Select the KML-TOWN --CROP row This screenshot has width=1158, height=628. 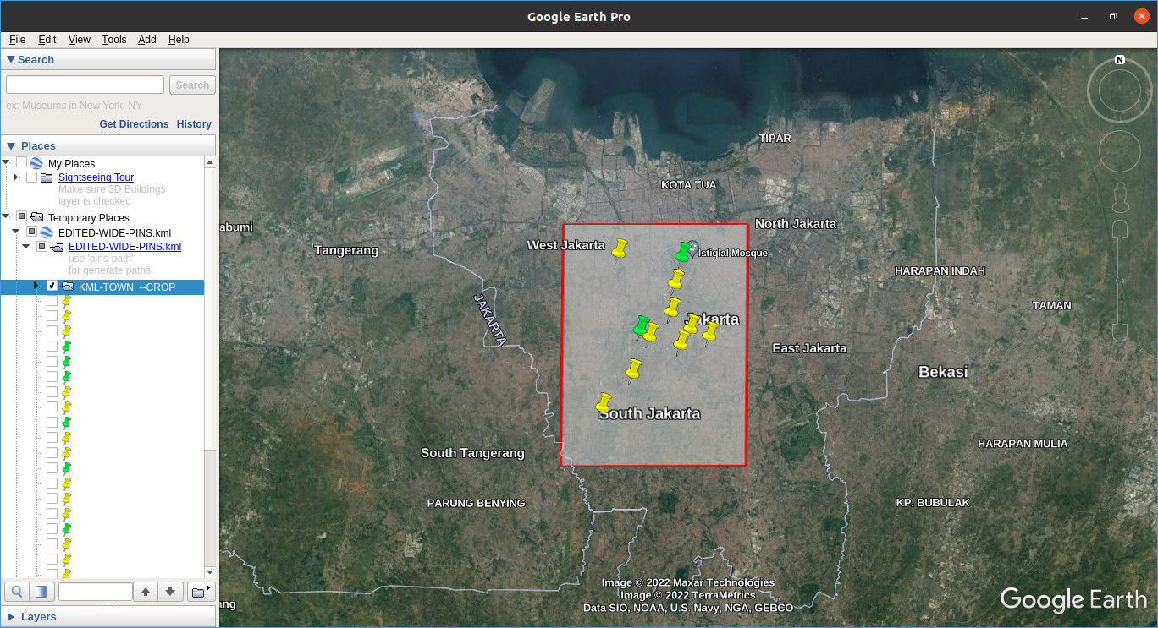tap(102, 287)
